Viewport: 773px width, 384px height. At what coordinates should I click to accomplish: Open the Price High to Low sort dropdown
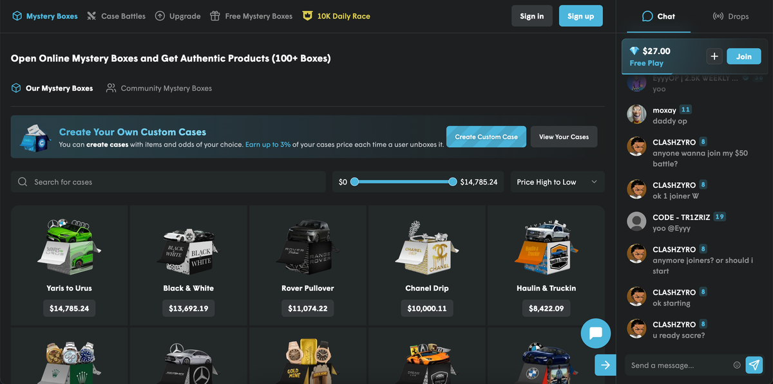(557, 182)
